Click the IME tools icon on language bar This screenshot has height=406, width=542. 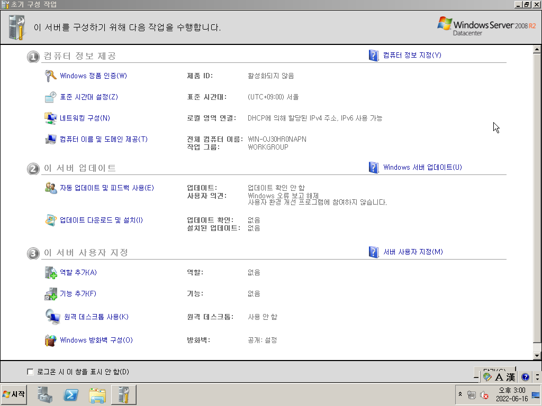(487, 377)
